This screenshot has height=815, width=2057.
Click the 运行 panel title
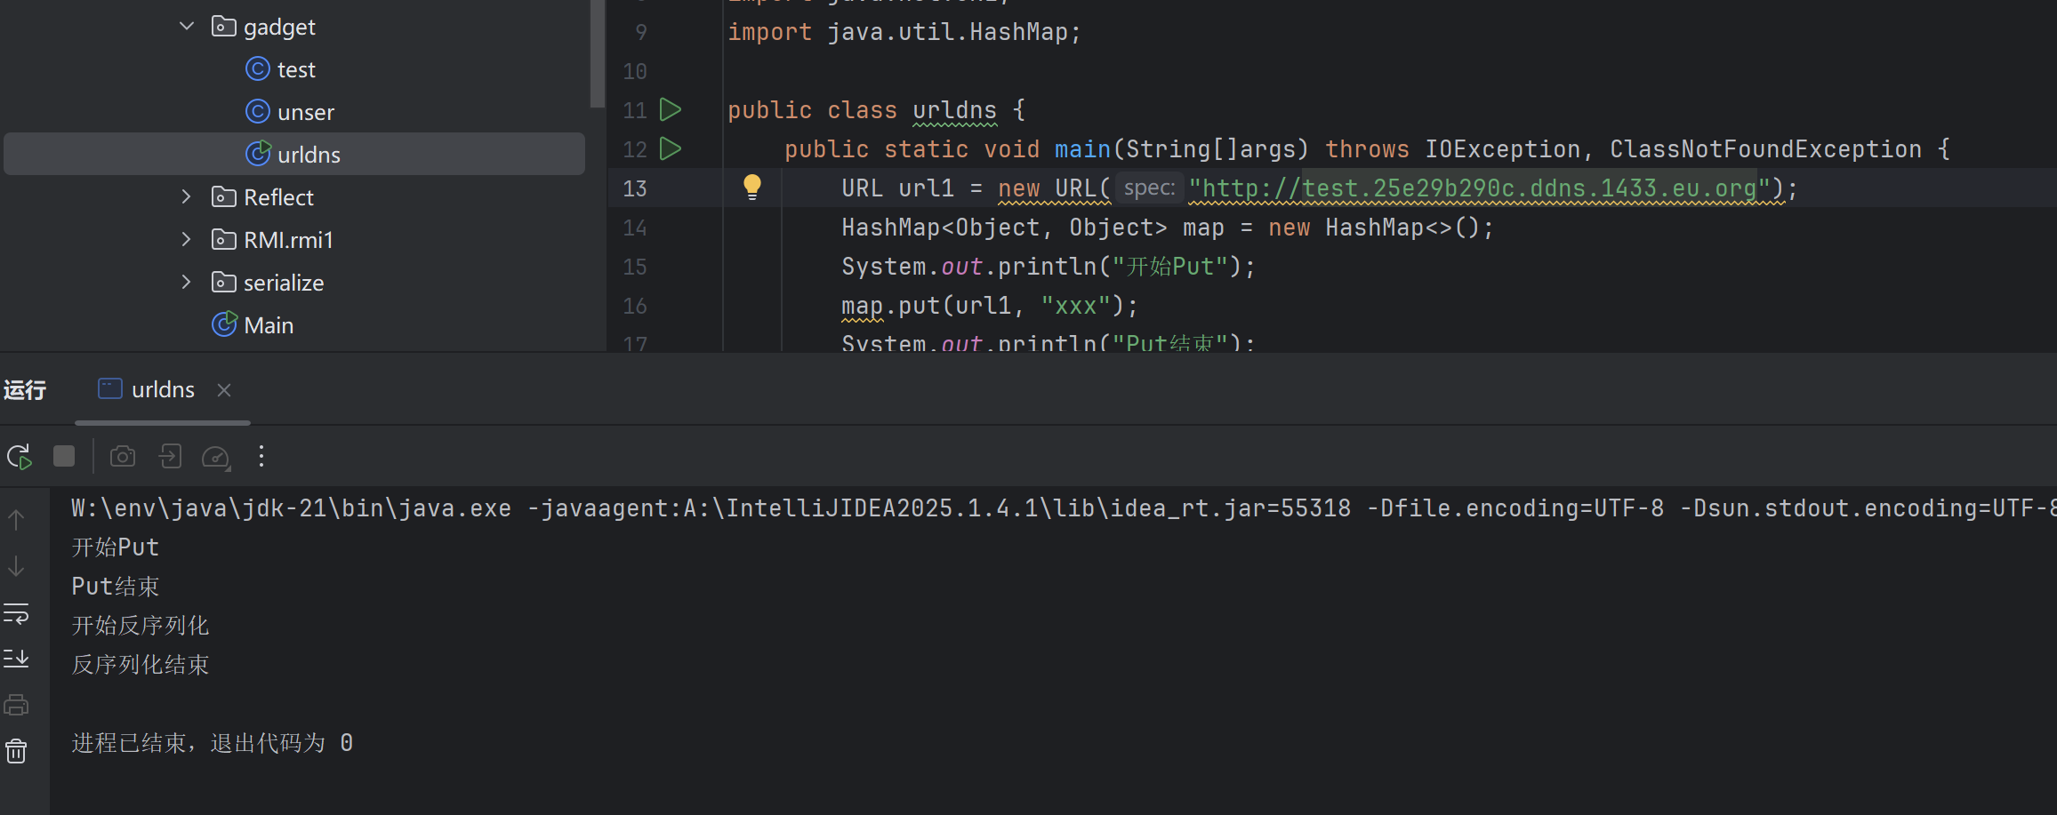point(25,390)
